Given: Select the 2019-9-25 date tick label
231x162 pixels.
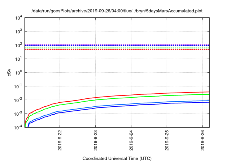Looking at the screenshot, I should point(167,140).
